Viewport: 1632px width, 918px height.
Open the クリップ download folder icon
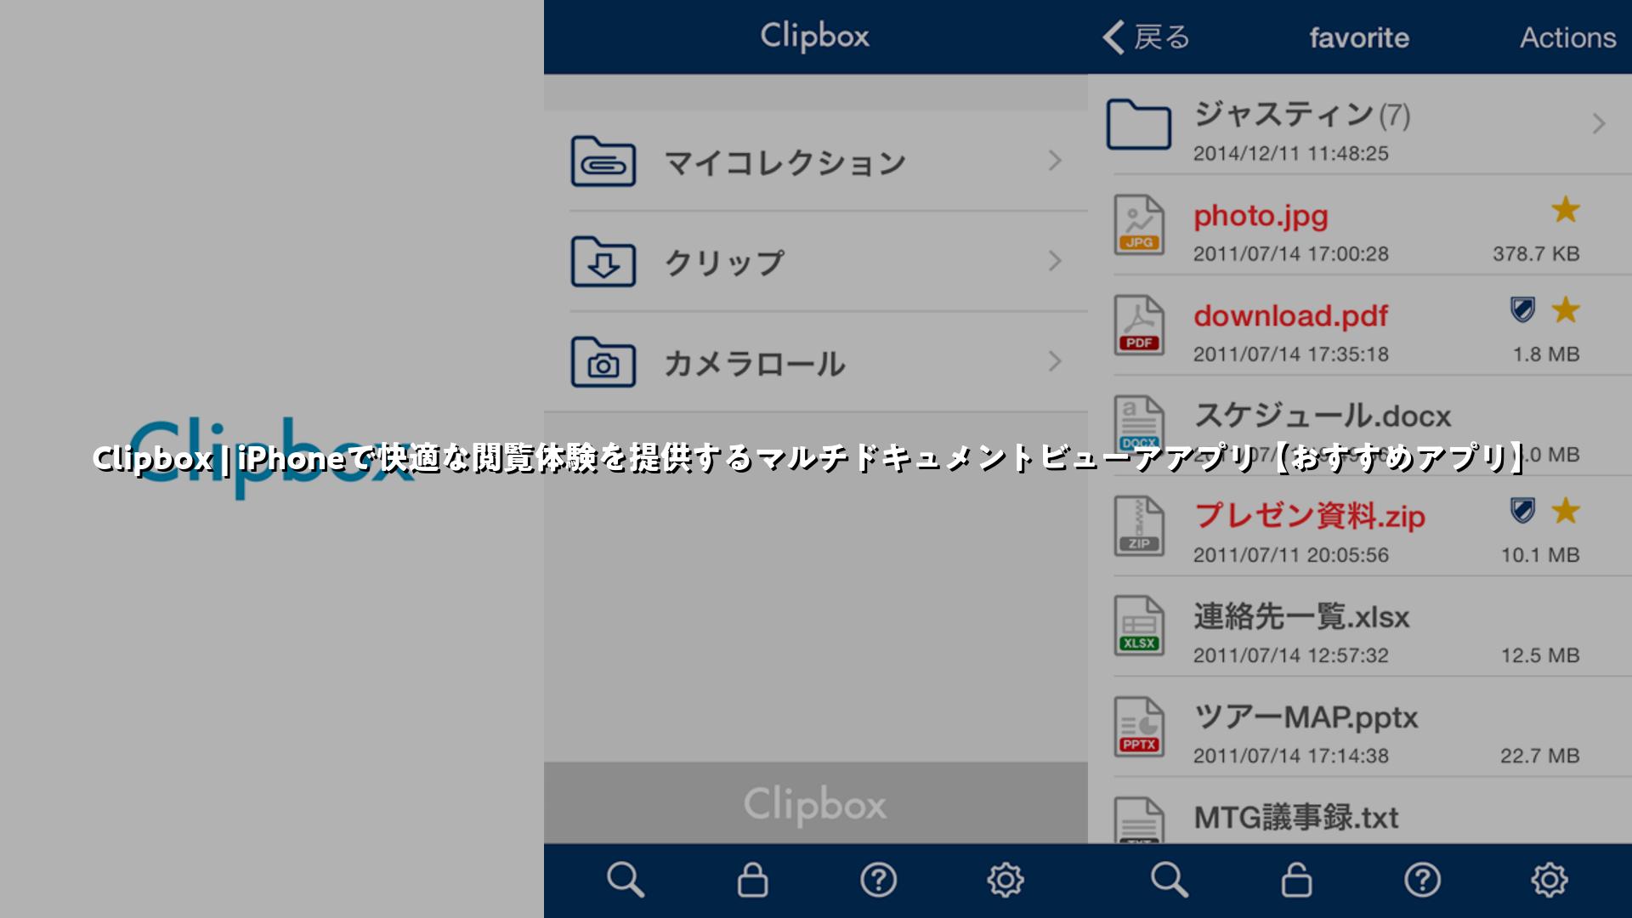pos(603,262)
